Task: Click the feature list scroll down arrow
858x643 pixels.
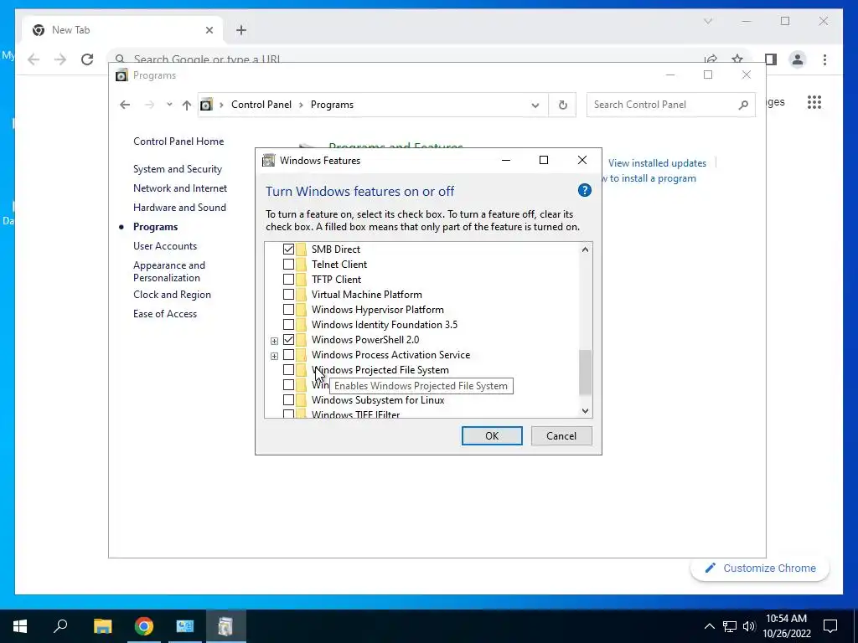Action: click(x=585, y=410)
